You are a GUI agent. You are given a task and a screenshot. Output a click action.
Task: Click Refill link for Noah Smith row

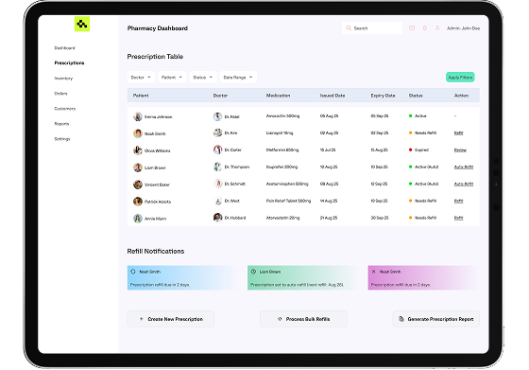[x=458, y=133]
